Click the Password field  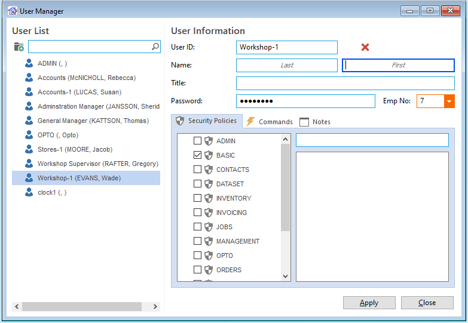point(305,101)
